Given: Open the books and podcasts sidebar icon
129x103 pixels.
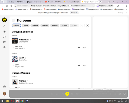Looking at the screenshot, I should click(x=4, y=42).
